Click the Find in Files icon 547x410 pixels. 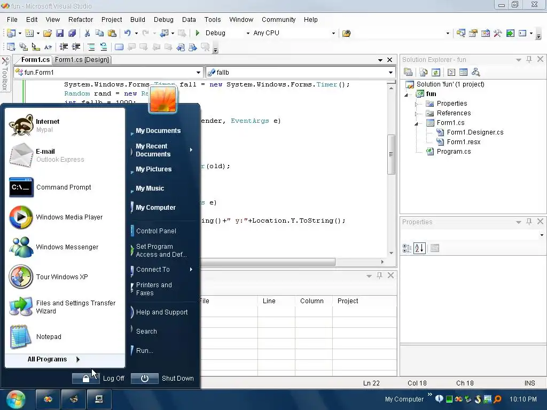point(346,33)
